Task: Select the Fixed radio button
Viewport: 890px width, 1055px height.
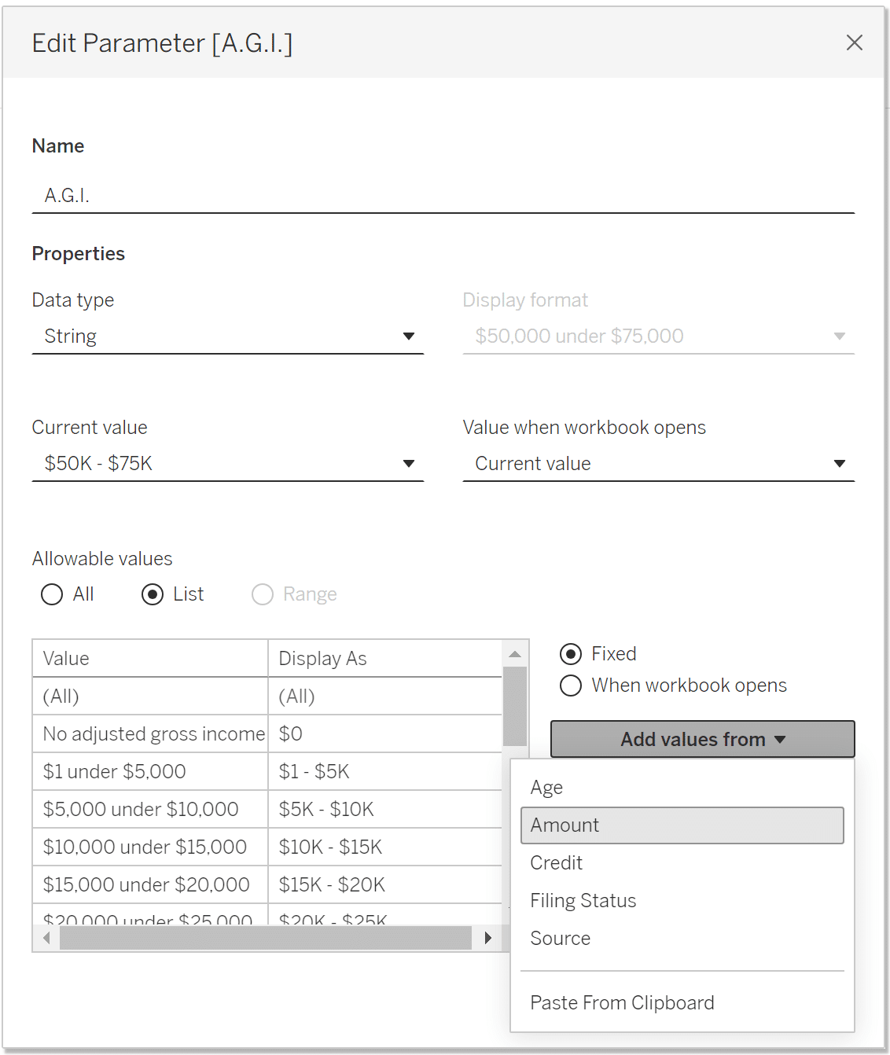Action: [571, 654]
